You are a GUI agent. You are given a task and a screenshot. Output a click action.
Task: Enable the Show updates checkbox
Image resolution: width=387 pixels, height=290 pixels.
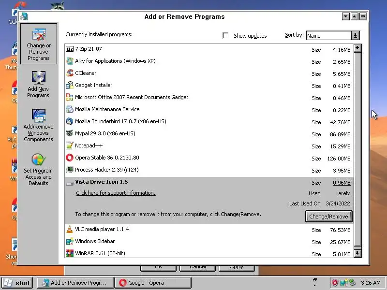[225, 35]
